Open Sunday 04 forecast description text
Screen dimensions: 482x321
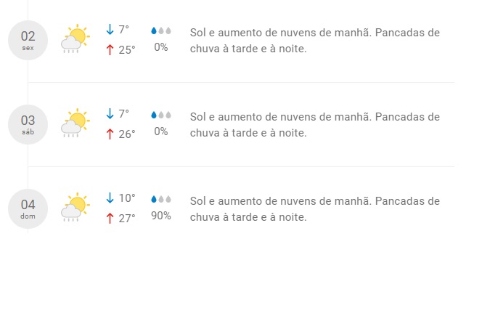[314, 208]
